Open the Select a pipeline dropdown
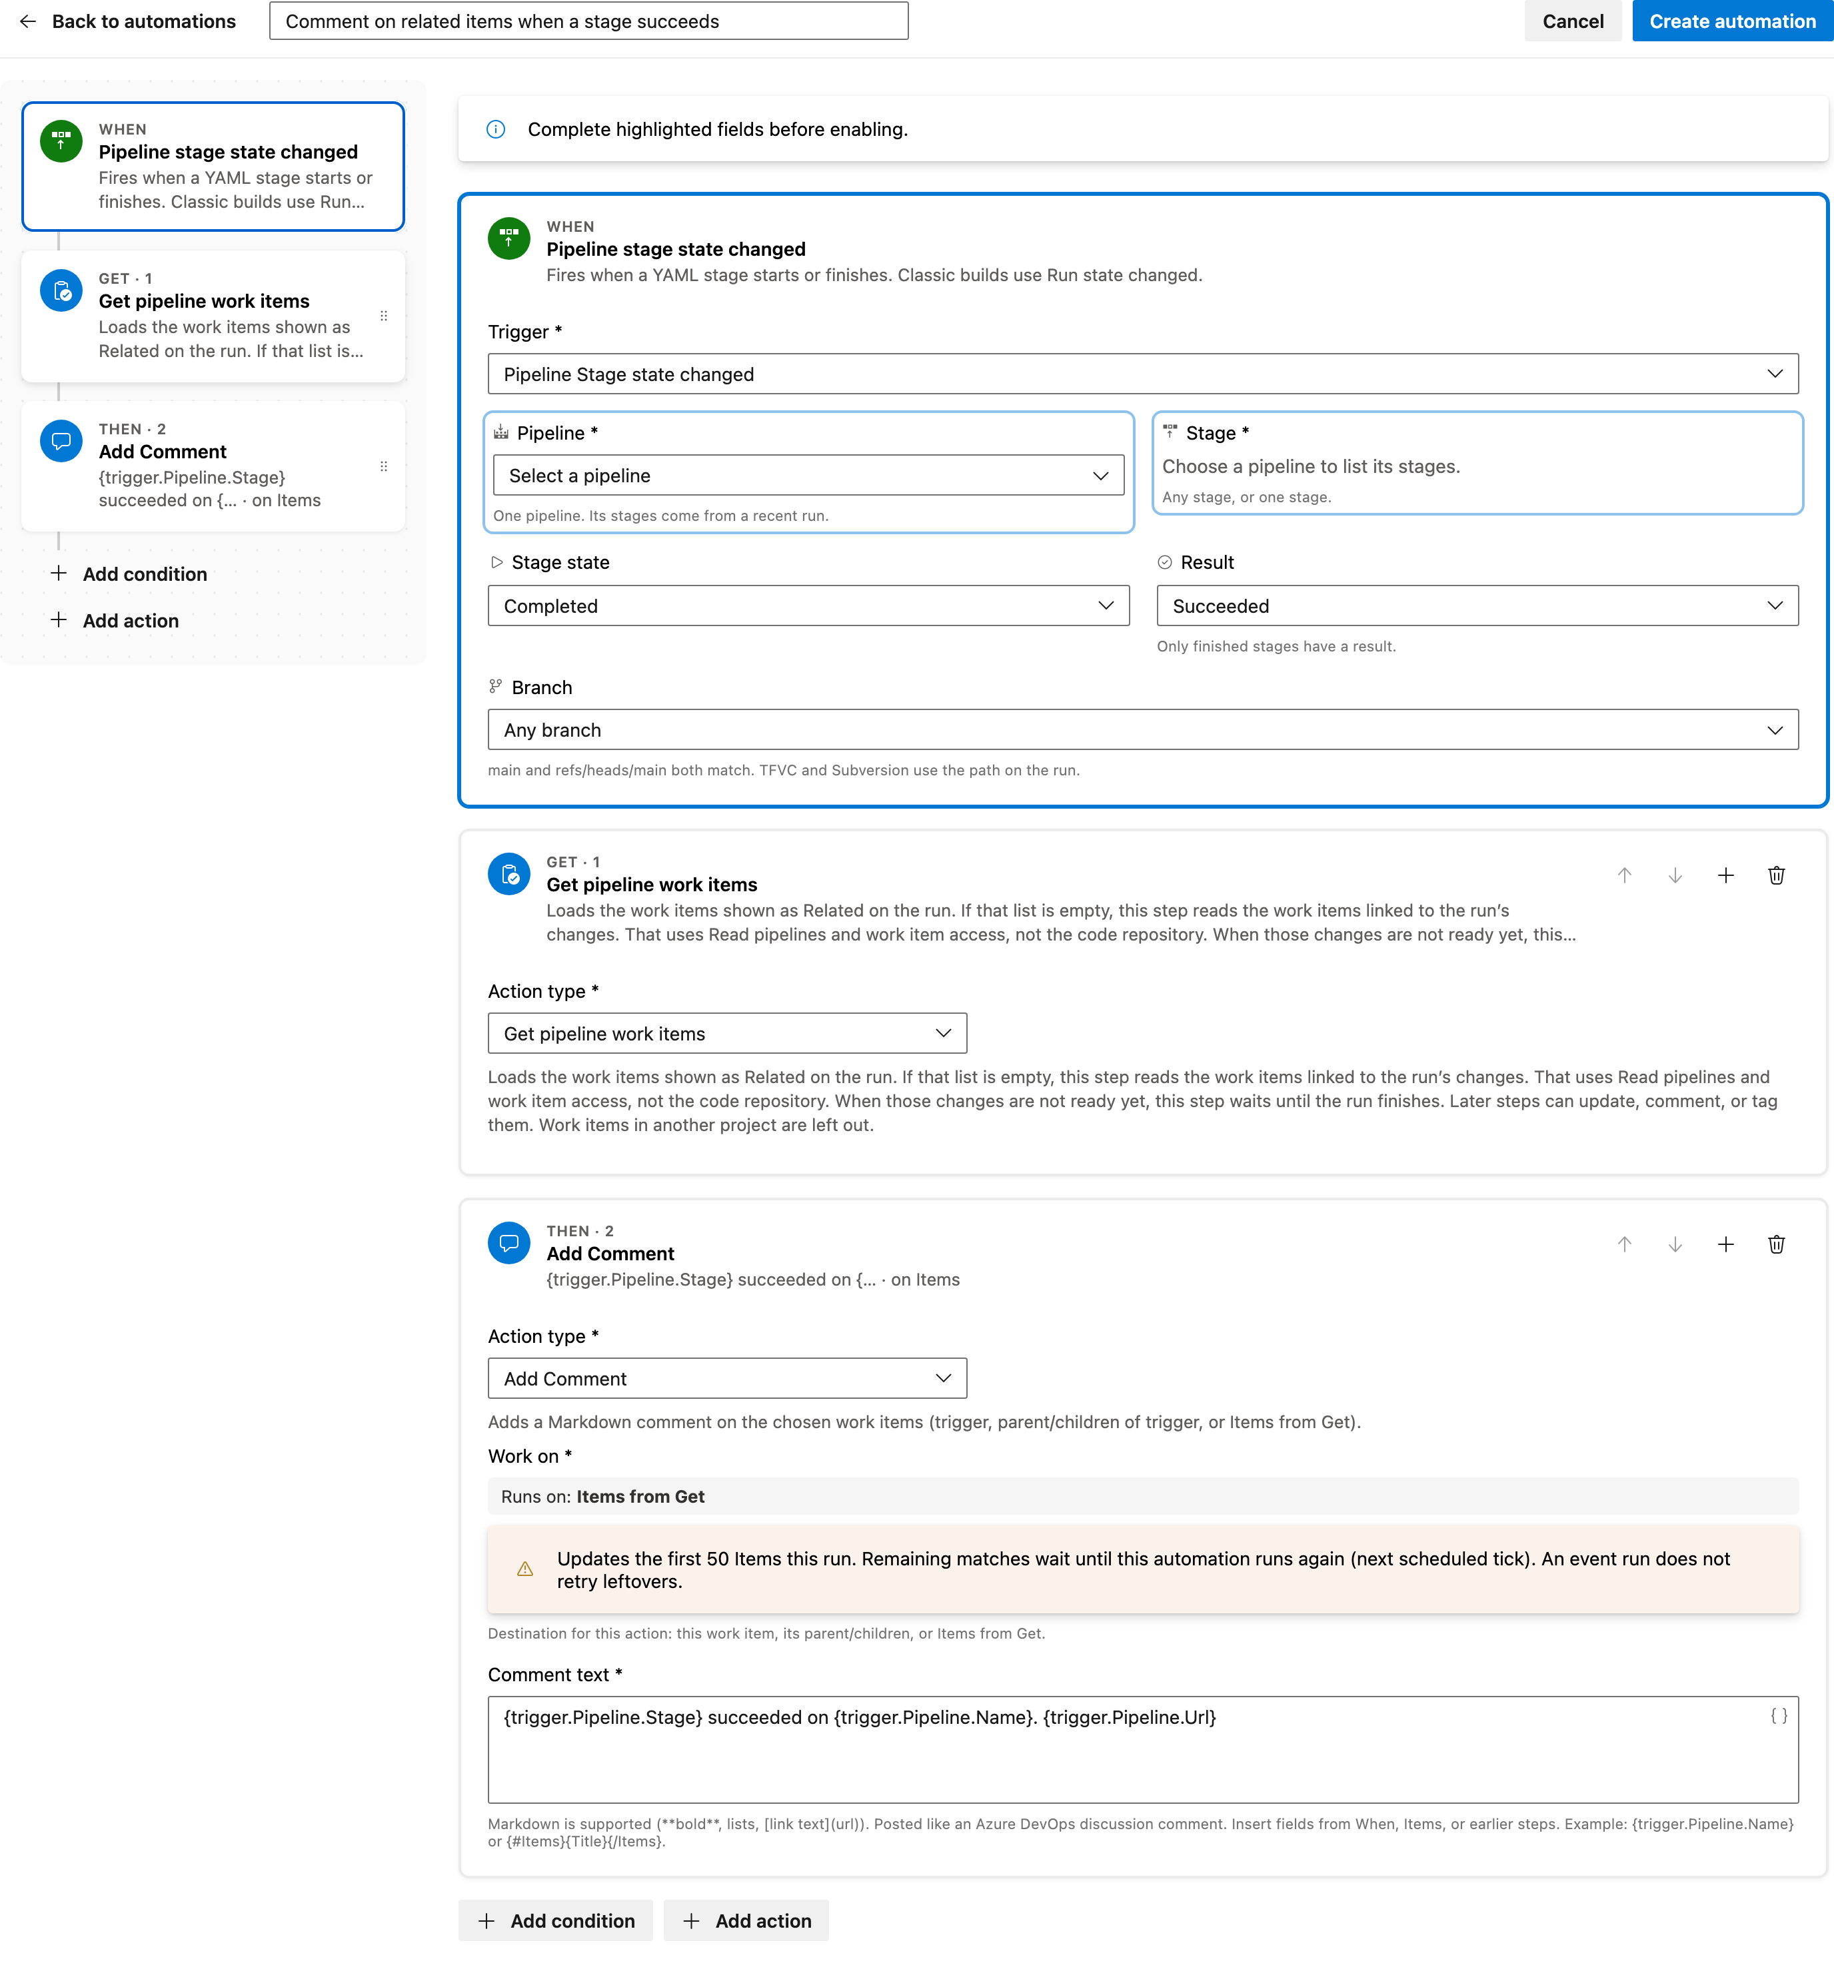Viewport: 1834px width, 1973px height. [808, 475]
